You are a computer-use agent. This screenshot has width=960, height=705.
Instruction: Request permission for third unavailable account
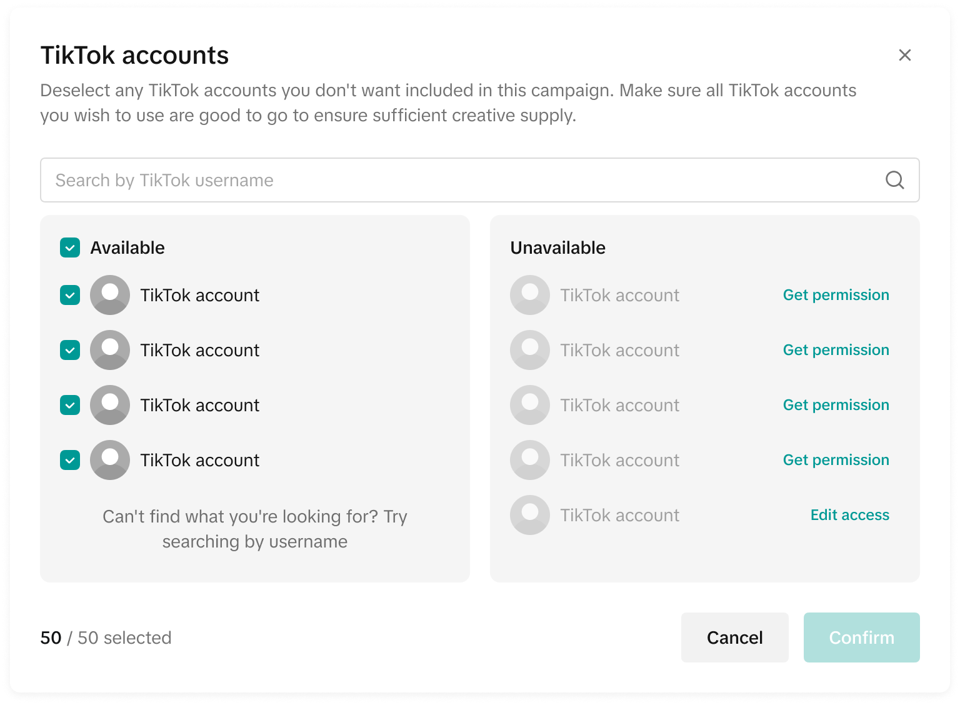coord(836,405)
